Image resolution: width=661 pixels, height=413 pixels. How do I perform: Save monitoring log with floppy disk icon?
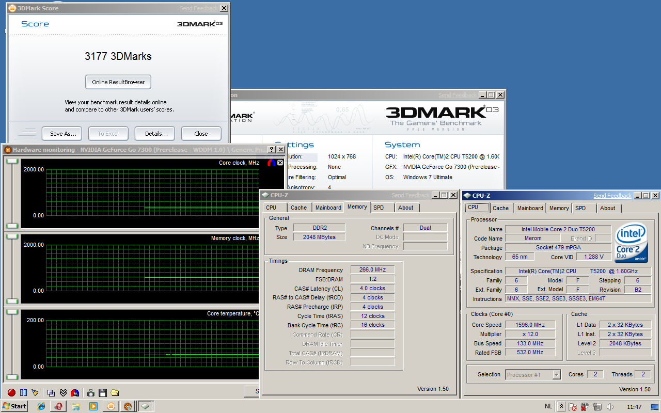tap(103, 393)
